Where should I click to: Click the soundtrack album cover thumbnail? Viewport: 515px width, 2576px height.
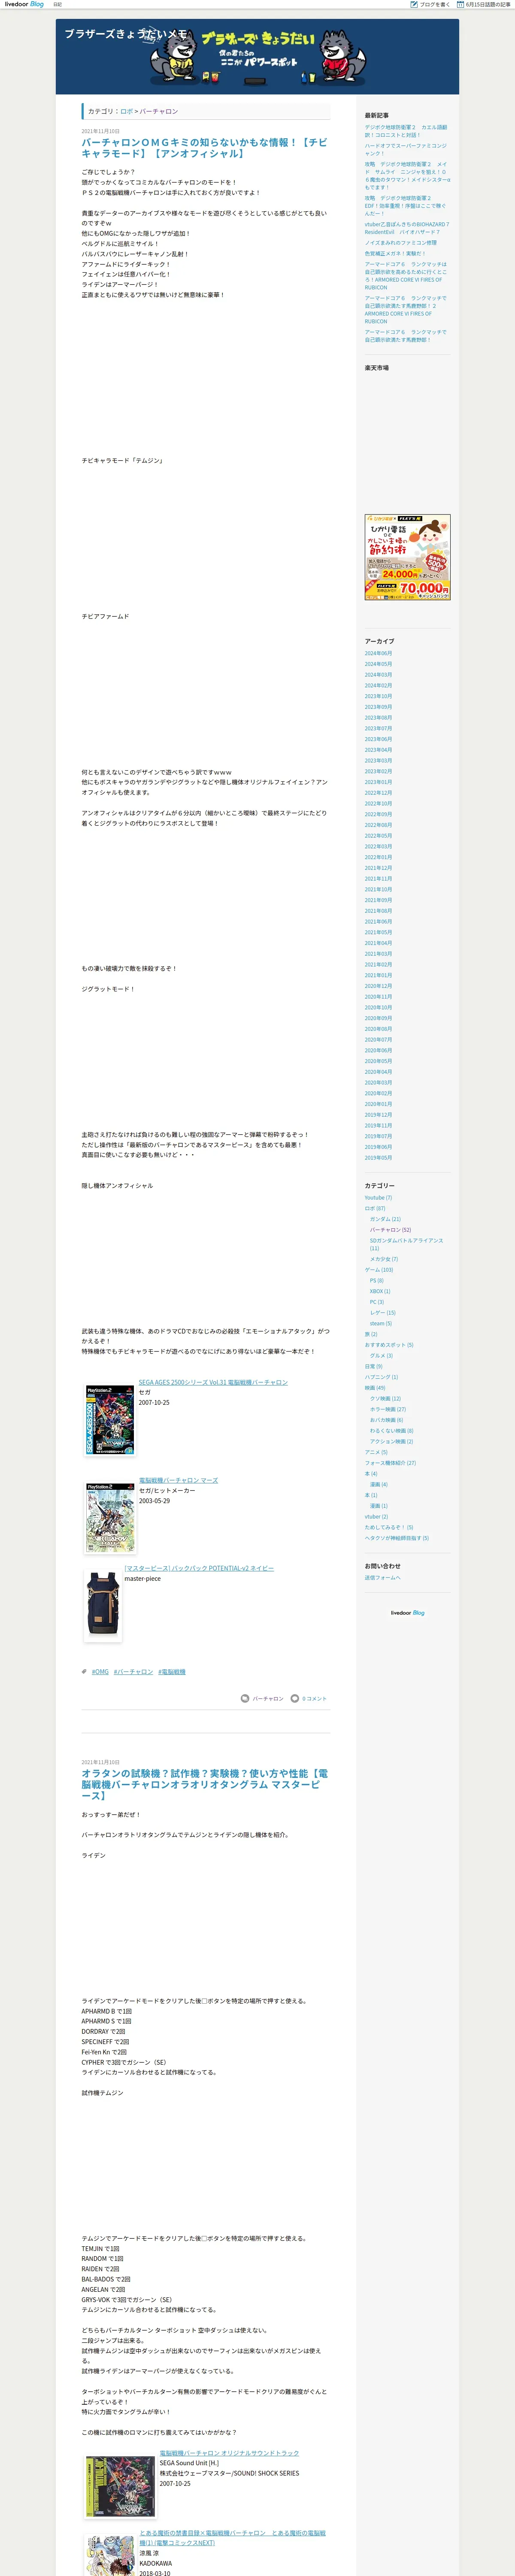(x=120, y=2487)
